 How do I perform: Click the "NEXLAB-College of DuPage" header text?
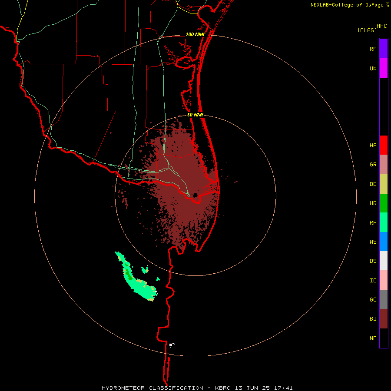click(347, 5)
